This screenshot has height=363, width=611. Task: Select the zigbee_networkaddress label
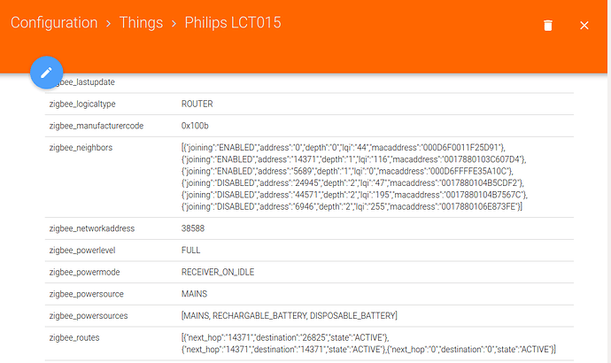coord(92,228)
